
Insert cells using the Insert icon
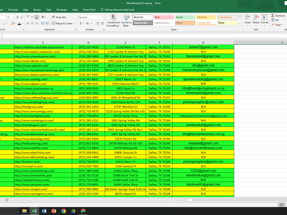tap(247, 17)
